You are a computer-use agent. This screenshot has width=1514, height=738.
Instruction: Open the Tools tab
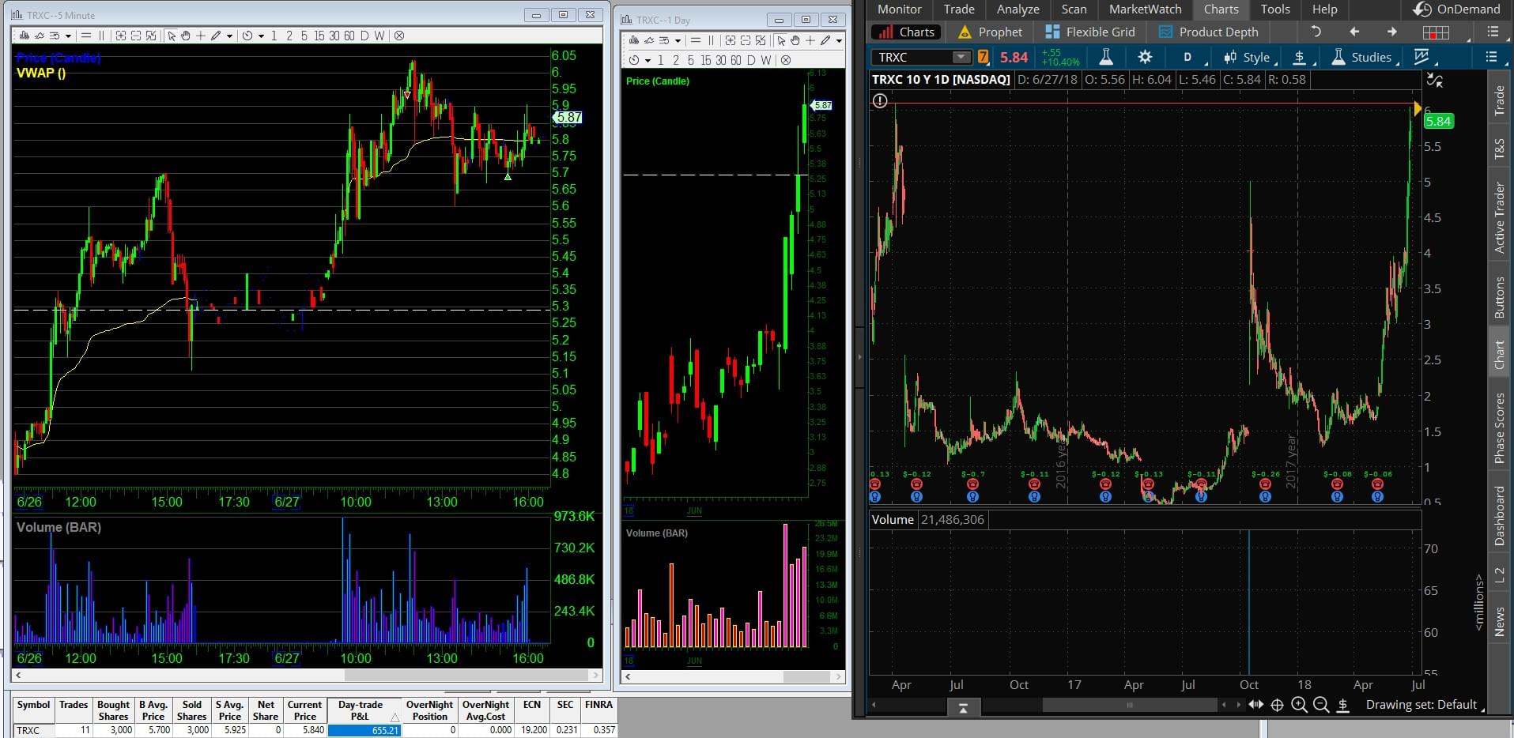tap(1275, 9)
